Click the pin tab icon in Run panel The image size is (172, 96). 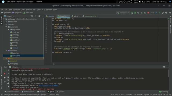pos(5,82)
